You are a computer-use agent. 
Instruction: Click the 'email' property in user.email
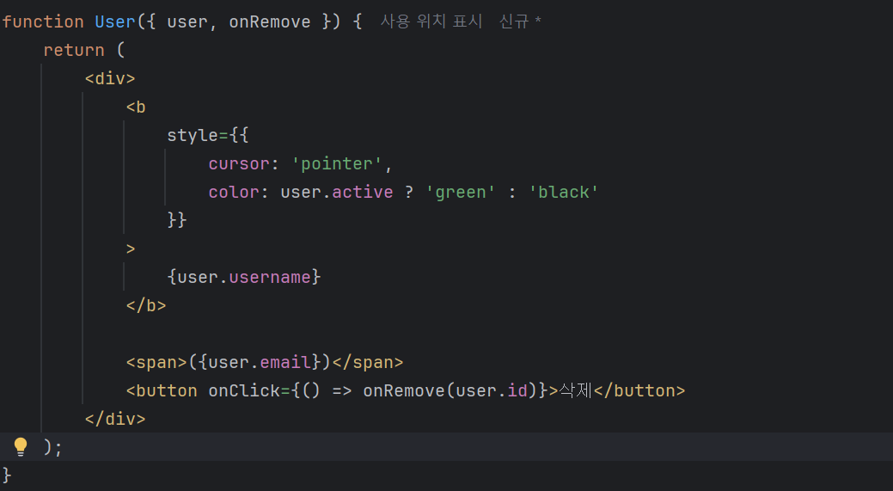click(x=285, y=363)
